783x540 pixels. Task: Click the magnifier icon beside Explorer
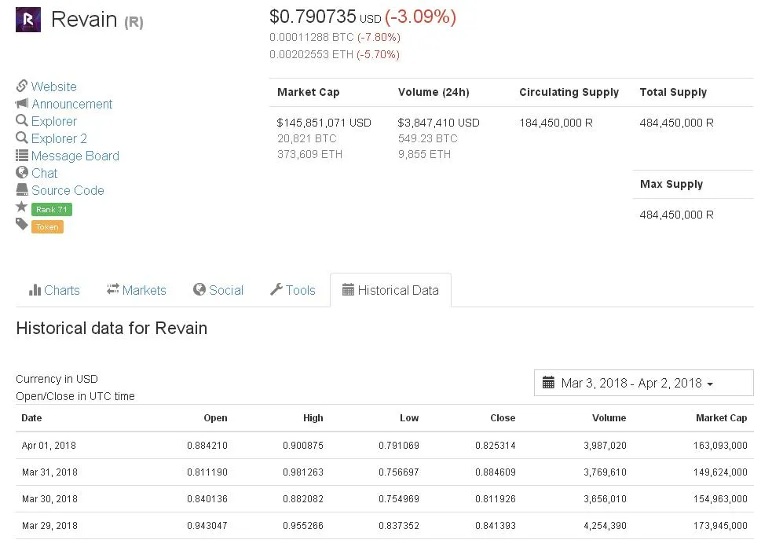point(21,120)
